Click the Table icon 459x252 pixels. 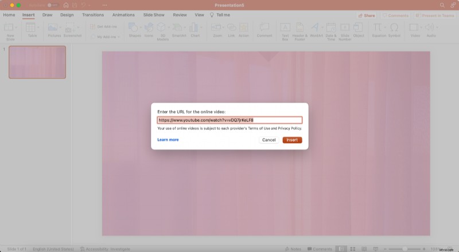pos(30,27)
